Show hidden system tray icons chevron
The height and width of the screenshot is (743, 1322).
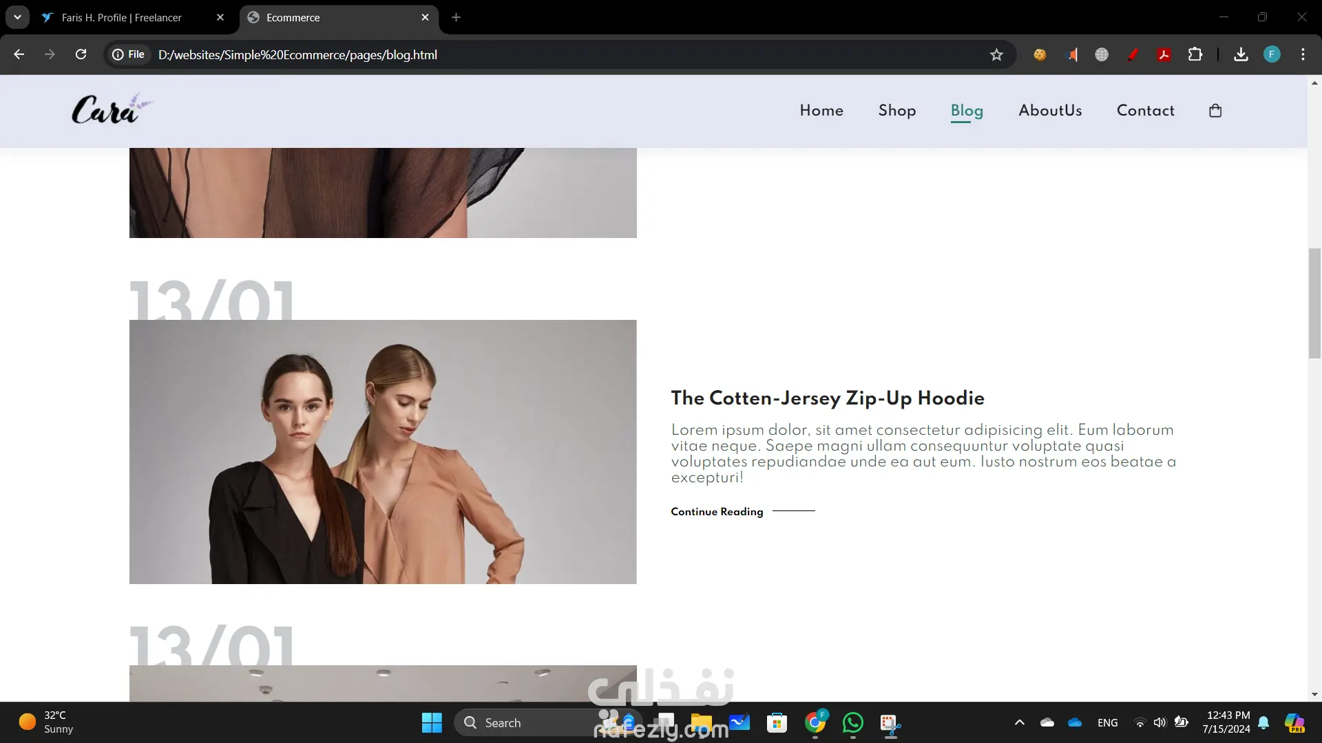1020,722
